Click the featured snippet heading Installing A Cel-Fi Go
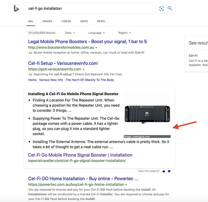 (x=73, y=94)
